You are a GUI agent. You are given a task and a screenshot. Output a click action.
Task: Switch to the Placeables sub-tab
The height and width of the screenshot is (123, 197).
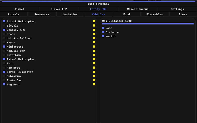pyautogui.click(x=155, y=14)
